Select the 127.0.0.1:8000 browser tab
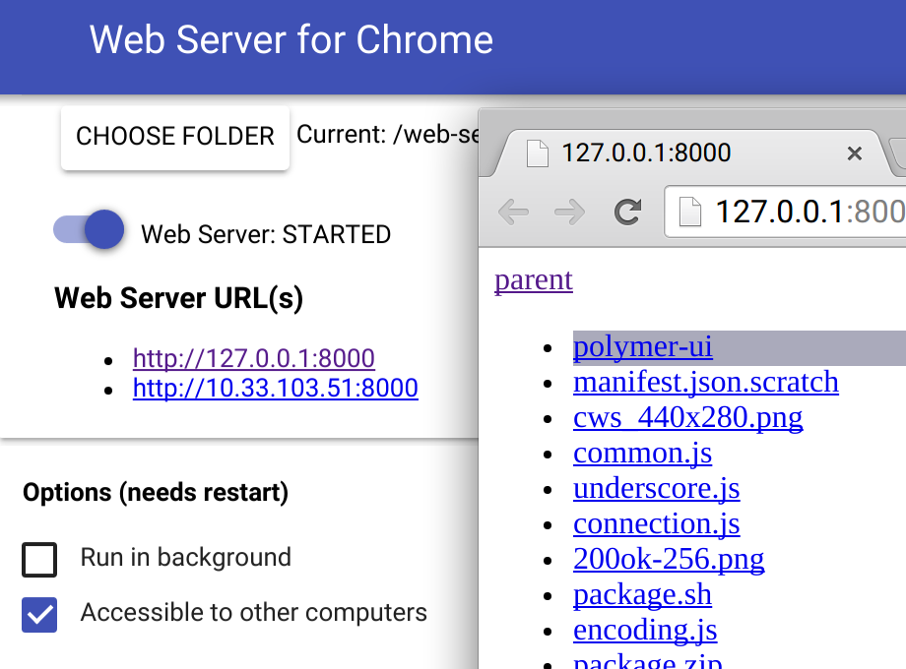 (x=646, y=153)
